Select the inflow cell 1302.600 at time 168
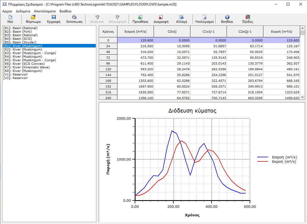This screenshot has width=307, height=224. tap(135, 80)
